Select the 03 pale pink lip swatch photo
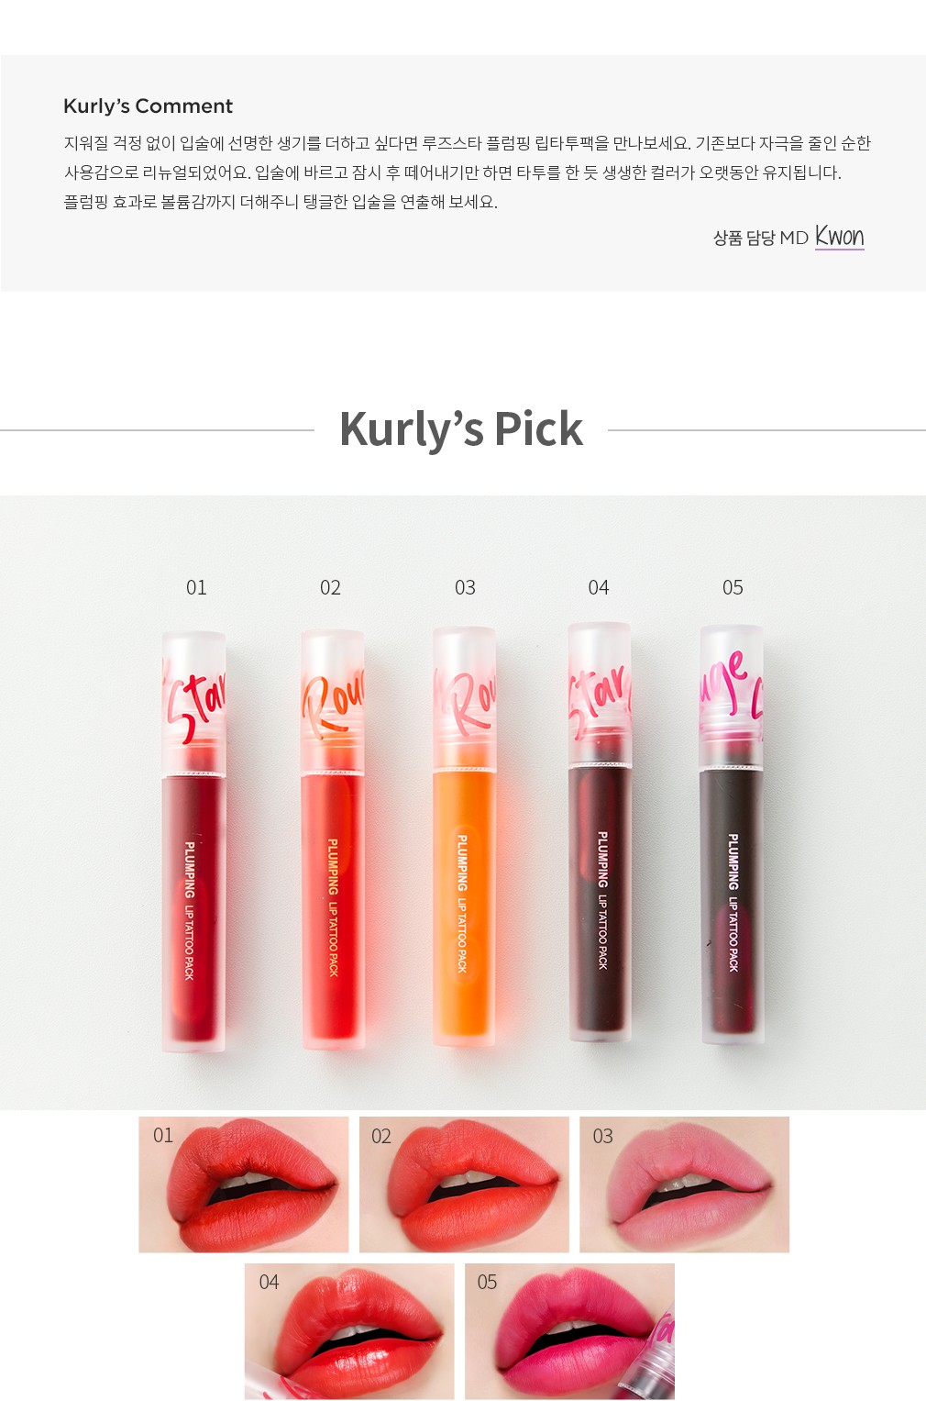 coord(684,1184)
